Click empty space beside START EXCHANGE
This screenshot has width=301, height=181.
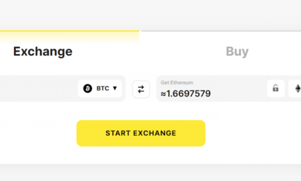[249, 133]
